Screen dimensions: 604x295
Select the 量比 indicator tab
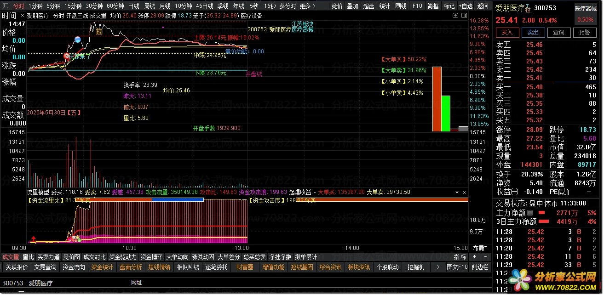(x=28, y=257)
